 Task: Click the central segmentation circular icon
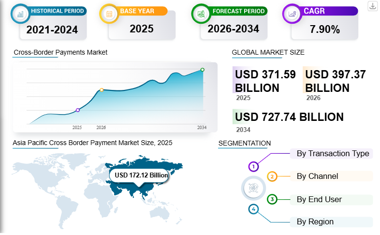point(253,188)
